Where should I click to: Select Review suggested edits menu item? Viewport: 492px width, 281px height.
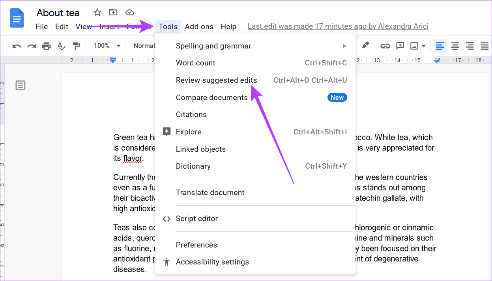point(216,80)
